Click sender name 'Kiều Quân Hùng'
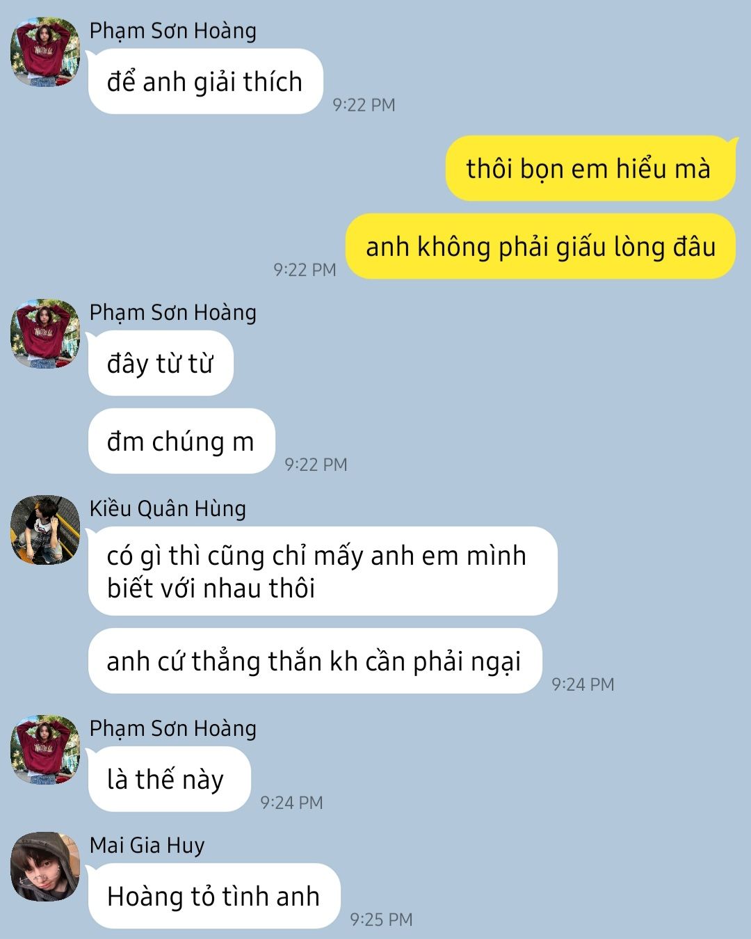The height and width of the screenshot is (939, 751). [168, 508]
